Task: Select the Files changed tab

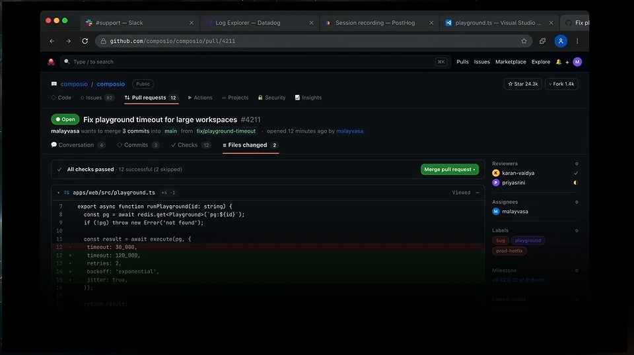Action: (x=250, y=145)
